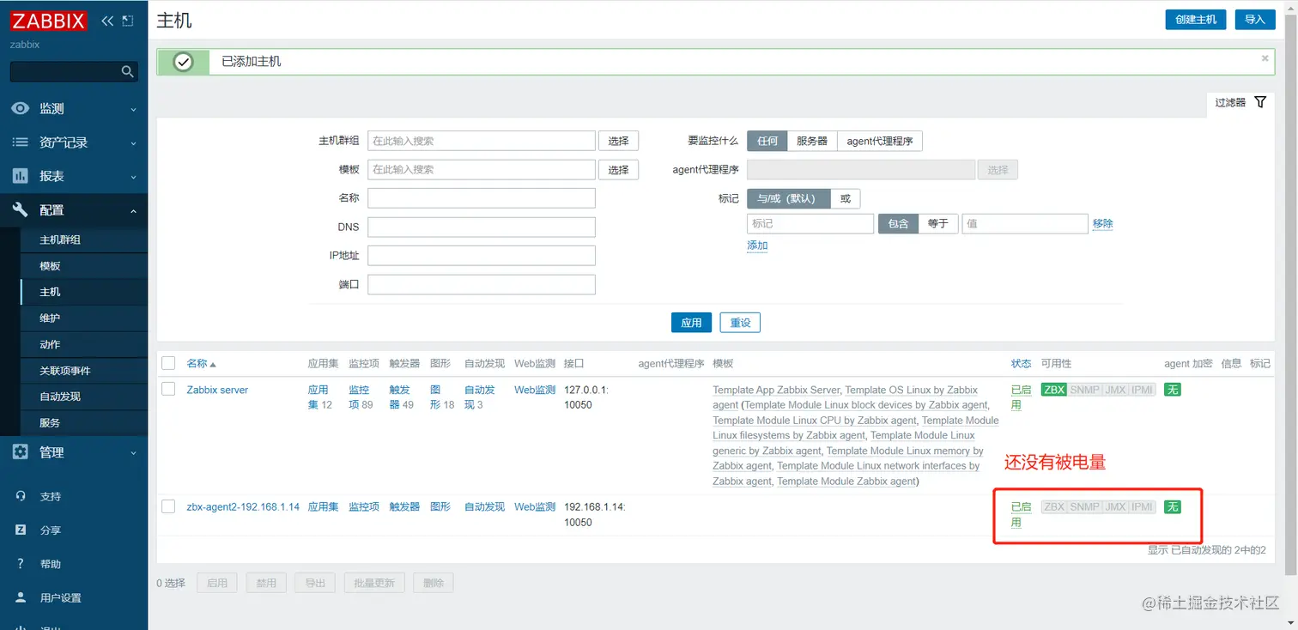Open the Zabbix server host link
The width and height of the screenshot is (1298, 630).
(217, 390)
